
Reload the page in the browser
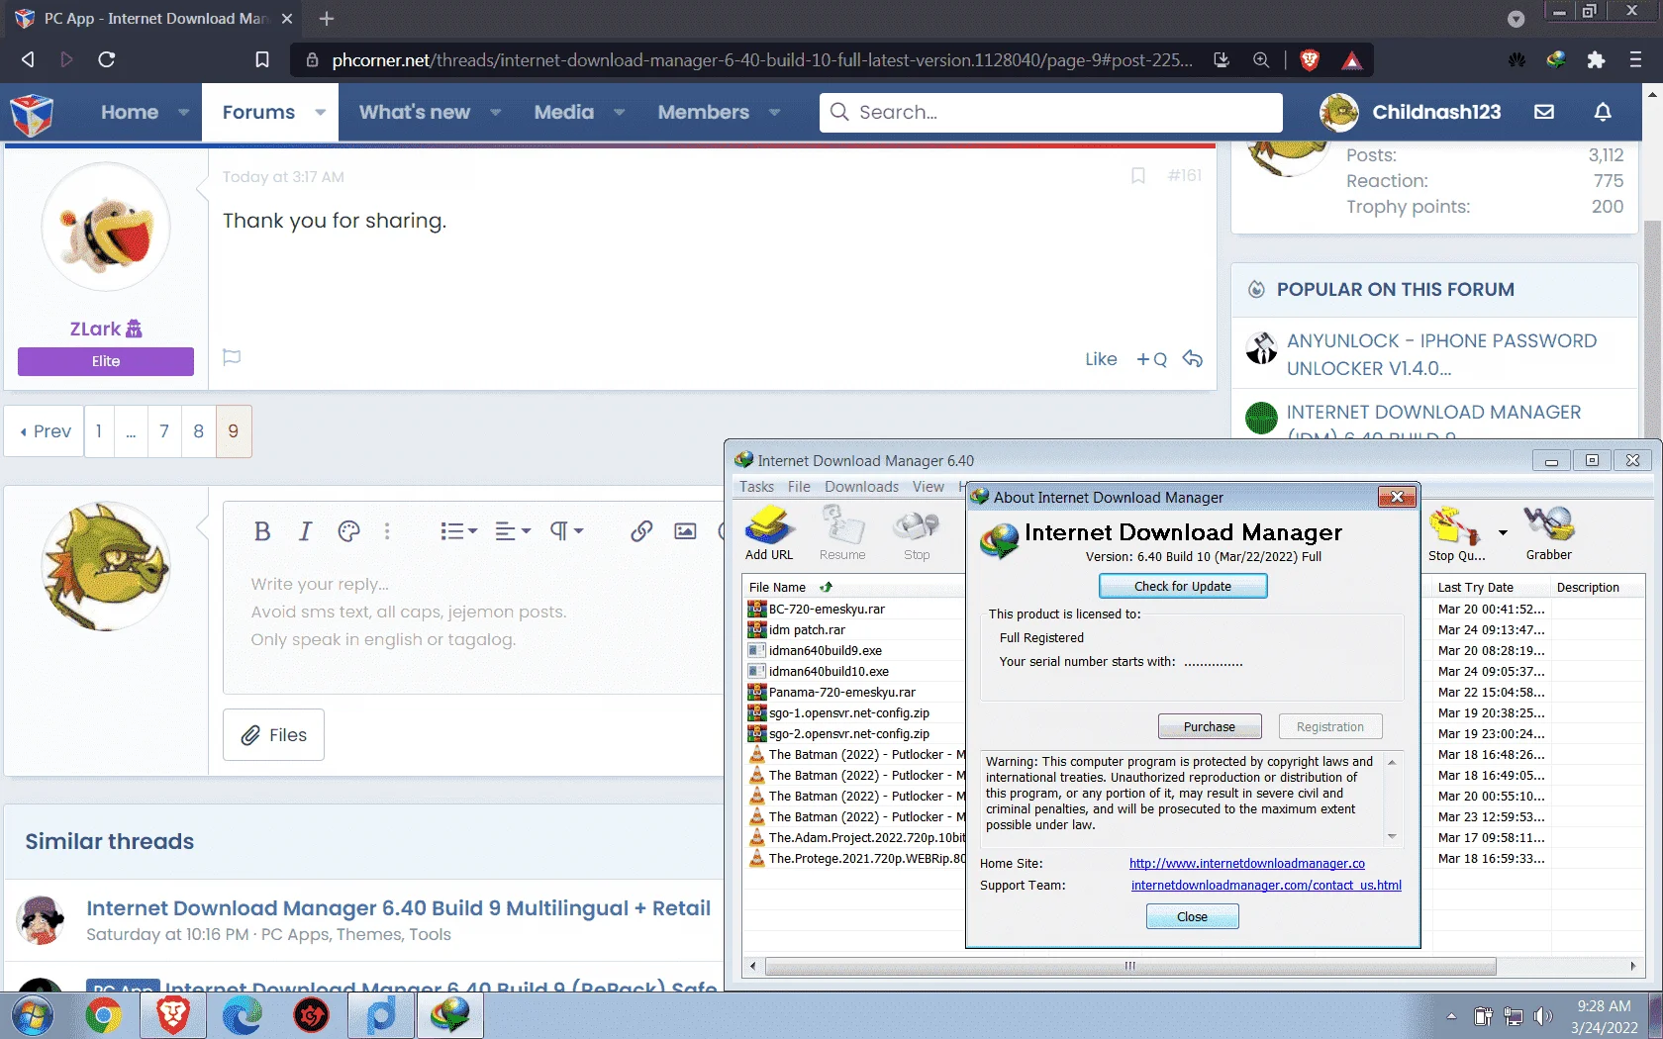point(107,60)
